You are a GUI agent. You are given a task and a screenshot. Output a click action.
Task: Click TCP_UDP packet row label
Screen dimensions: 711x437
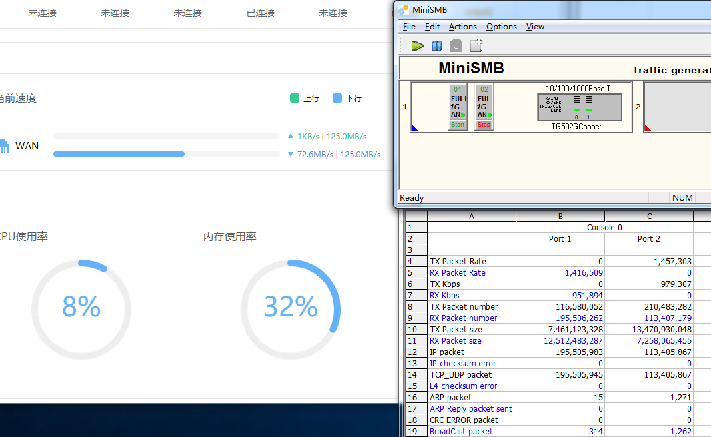pos(460,375)
